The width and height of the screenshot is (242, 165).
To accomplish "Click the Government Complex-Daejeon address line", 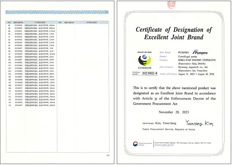I will 183,143.
